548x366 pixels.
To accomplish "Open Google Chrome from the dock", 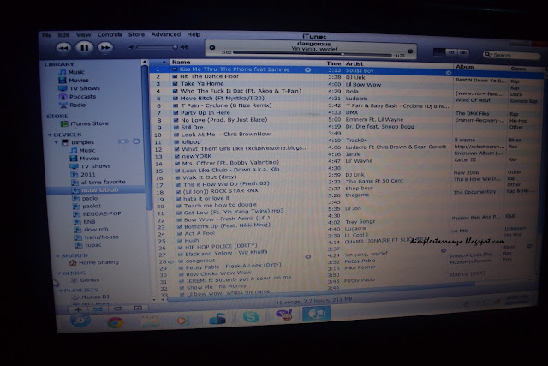I will (115, 322).
